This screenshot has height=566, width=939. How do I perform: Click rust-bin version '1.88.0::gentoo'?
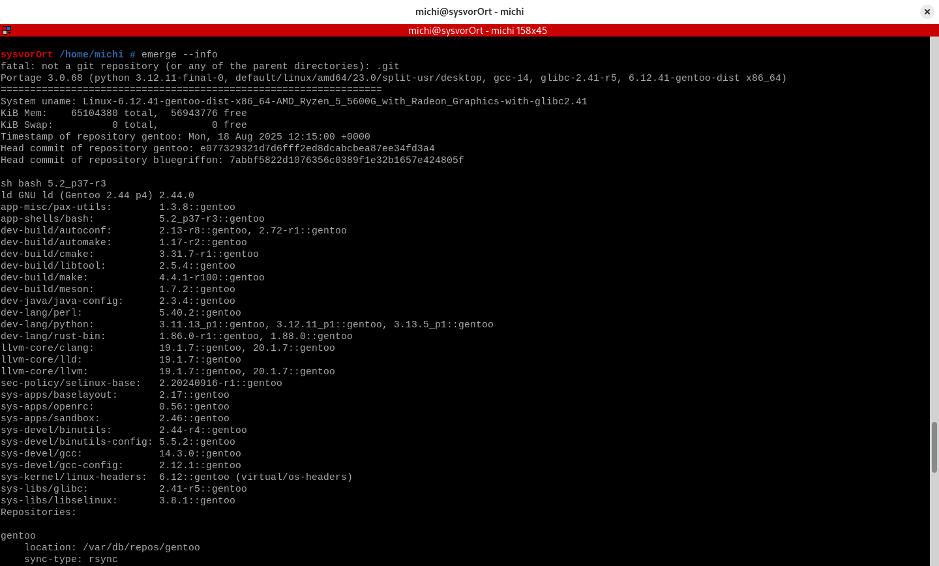(312, 336)
